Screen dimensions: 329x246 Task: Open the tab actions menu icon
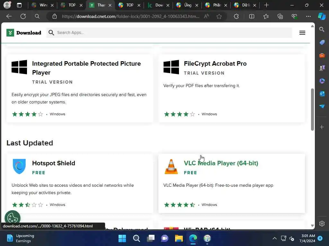[19, 5]
